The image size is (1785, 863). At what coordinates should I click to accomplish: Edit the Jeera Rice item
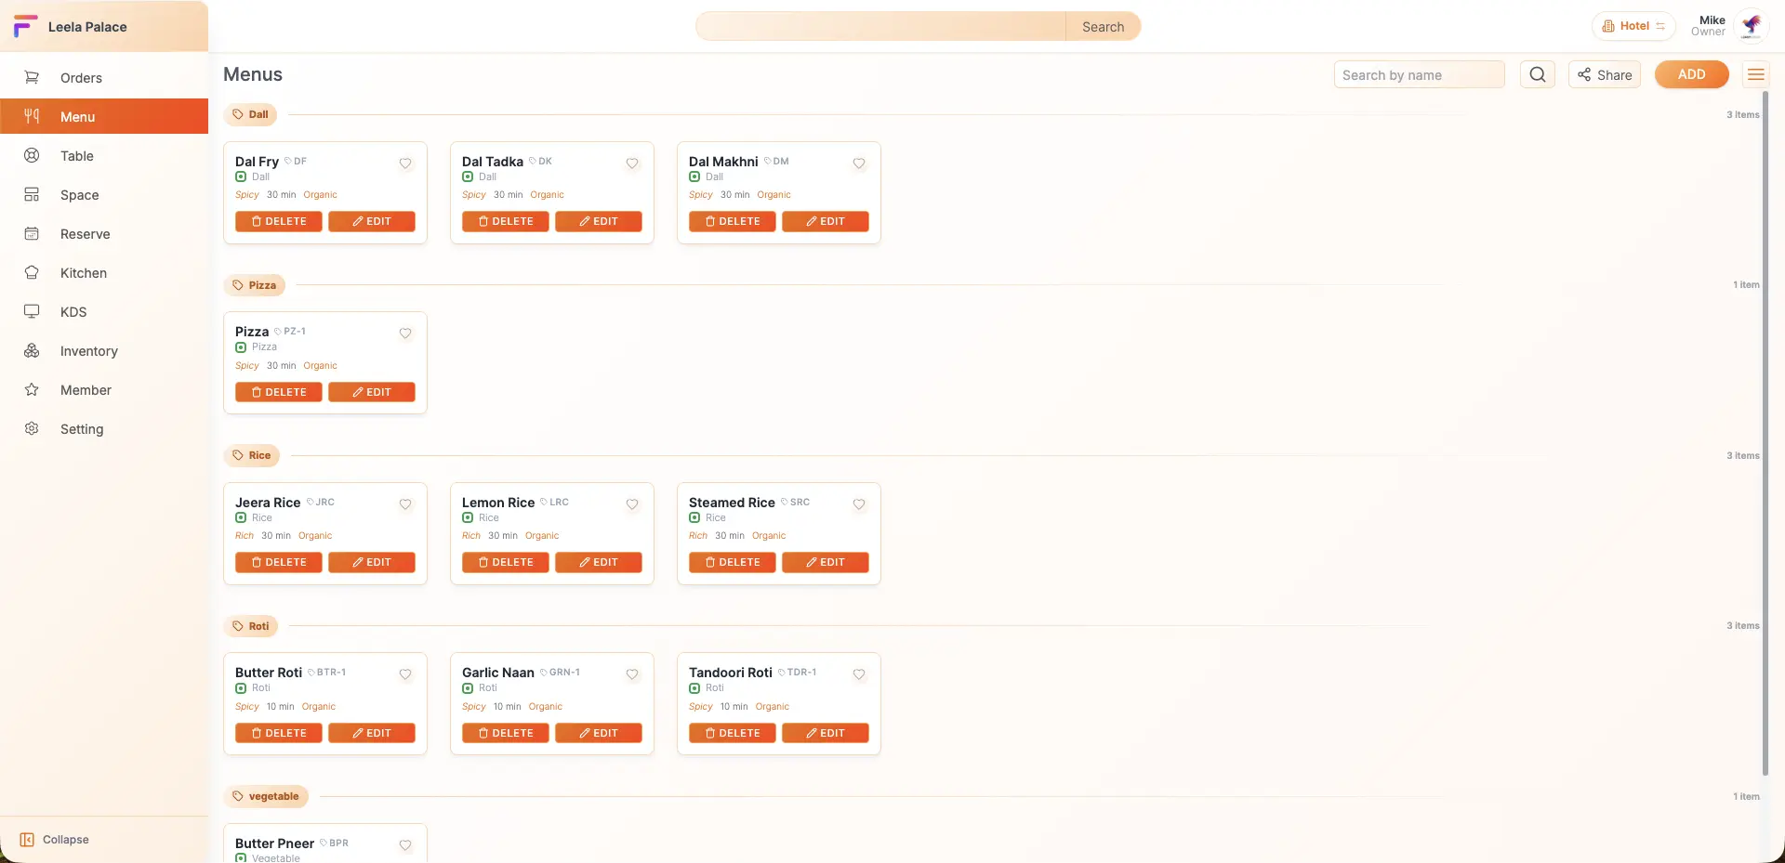tap(372, 563)
